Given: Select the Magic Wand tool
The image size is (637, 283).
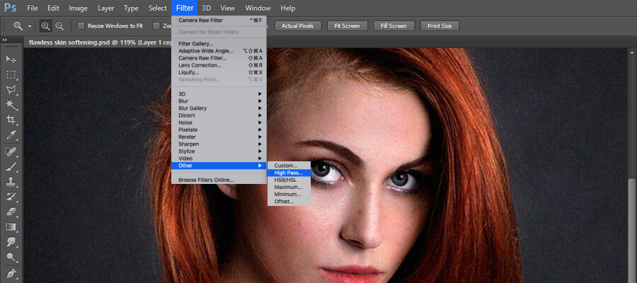Looking at the screenshot, I should 11,105.
